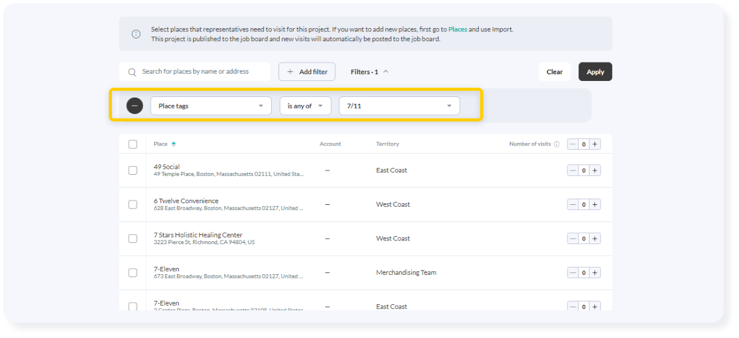
Task: Check the box for 49 Social
Action: 133,171
